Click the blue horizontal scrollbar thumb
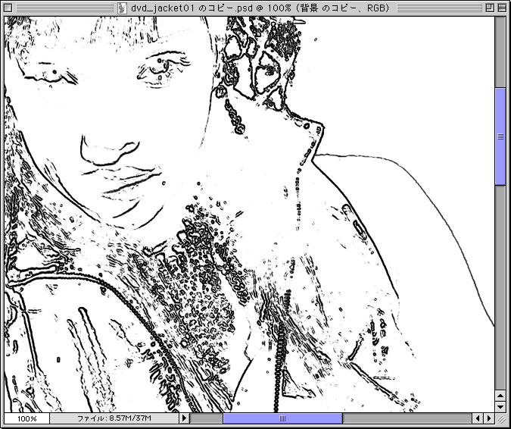Screen dimensions: 511x429 click(x=282, y=418)
